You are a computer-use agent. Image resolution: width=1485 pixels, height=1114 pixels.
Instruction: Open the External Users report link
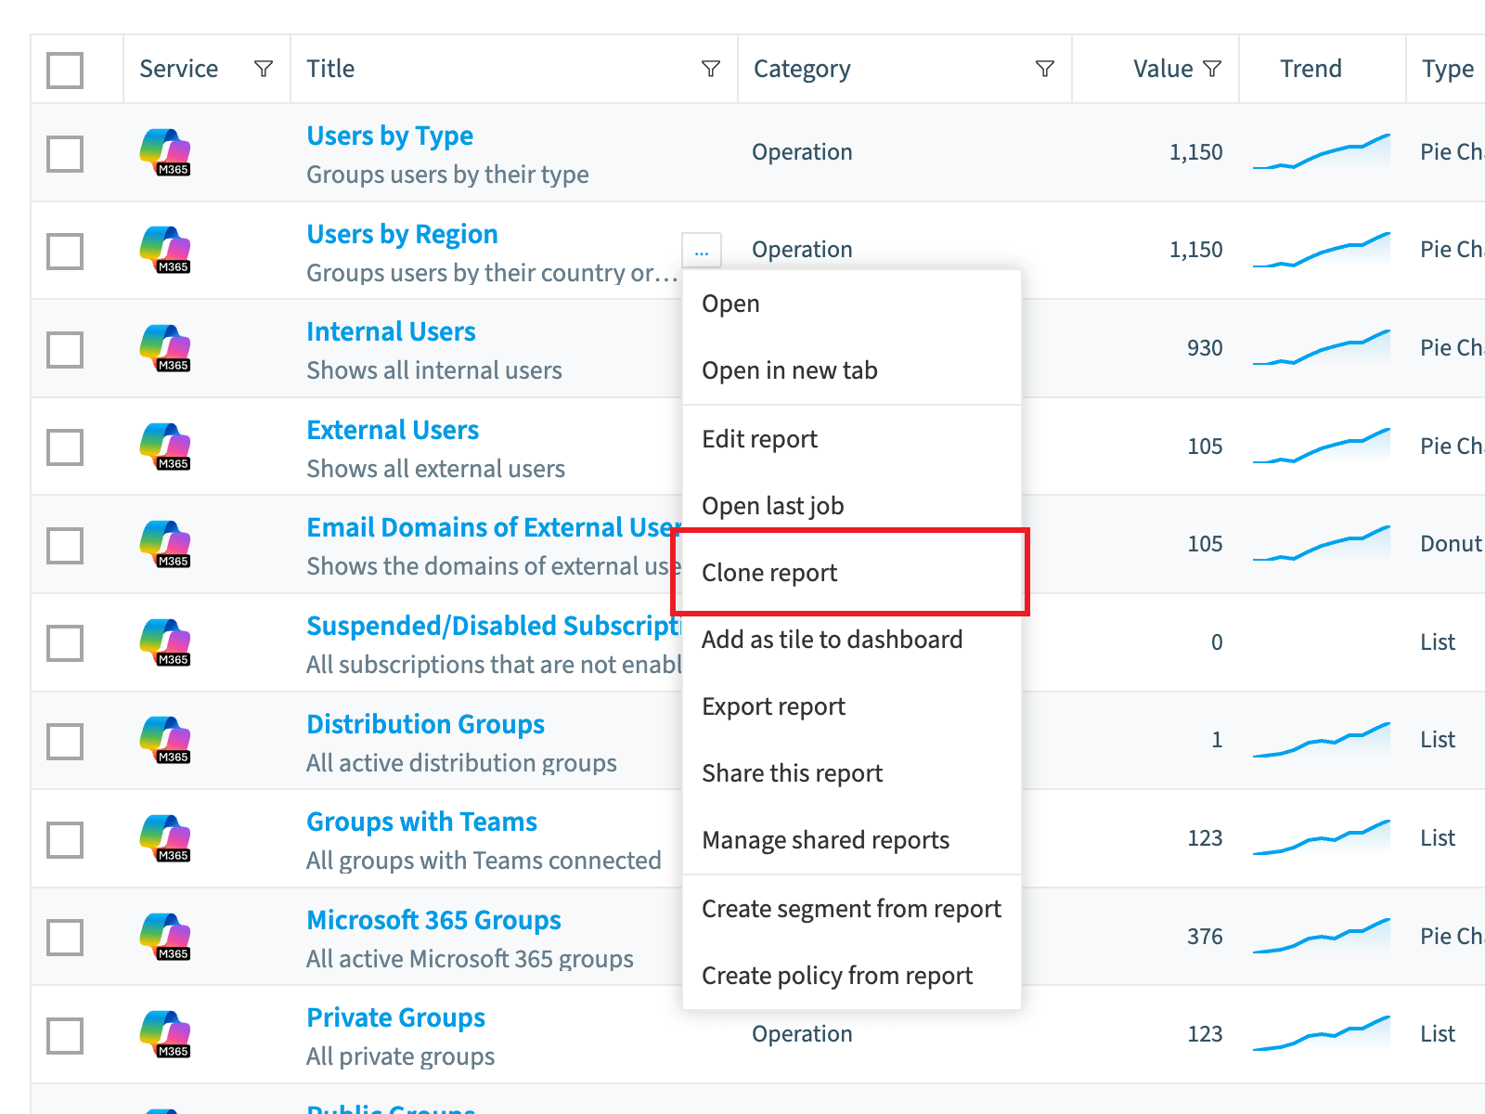coord(393,430)
